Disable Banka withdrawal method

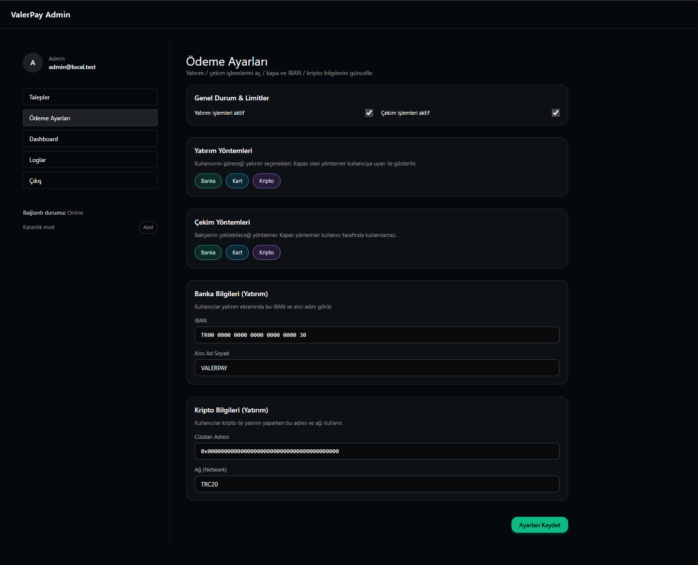pos(208,252)
